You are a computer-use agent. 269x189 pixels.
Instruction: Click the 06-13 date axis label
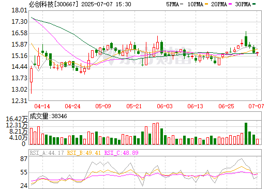click(x=195, y=106)
